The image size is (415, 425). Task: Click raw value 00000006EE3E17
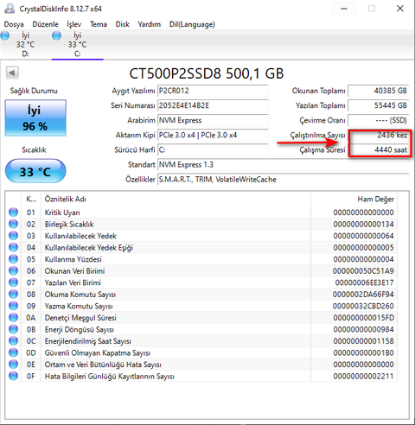(x=365, y=282)
